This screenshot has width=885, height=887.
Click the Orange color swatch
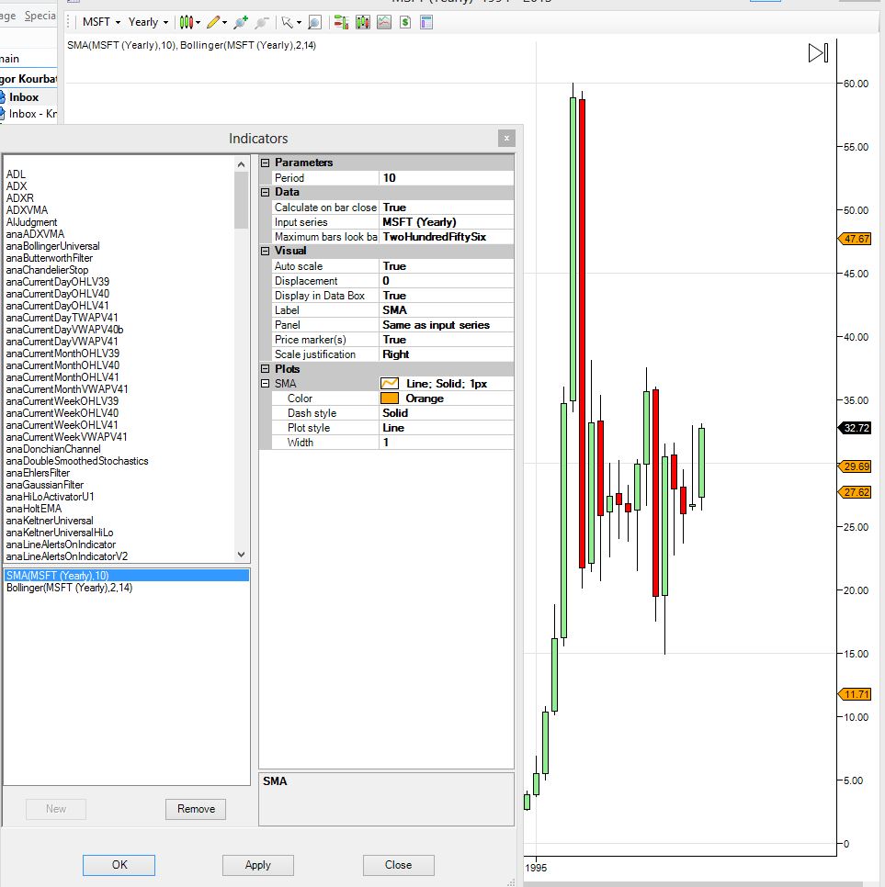tap(390, 399)
